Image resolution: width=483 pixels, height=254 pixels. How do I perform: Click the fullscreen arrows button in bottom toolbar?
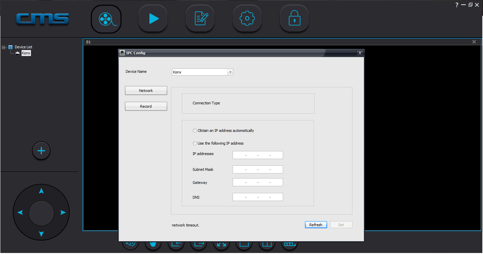221,244
